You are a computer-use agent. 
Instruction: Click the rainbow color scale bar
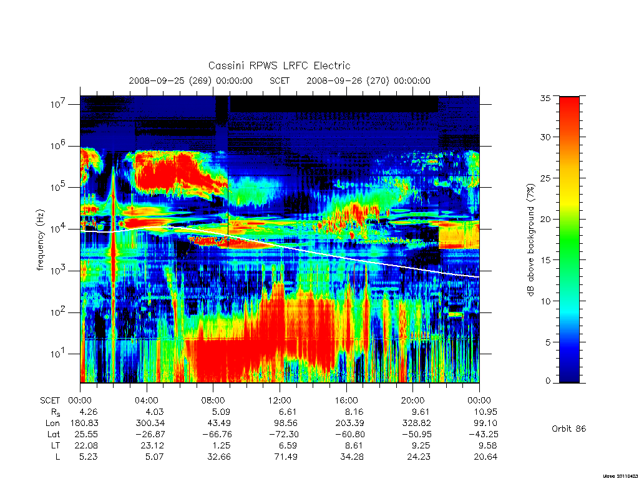[x=569, y=239]
